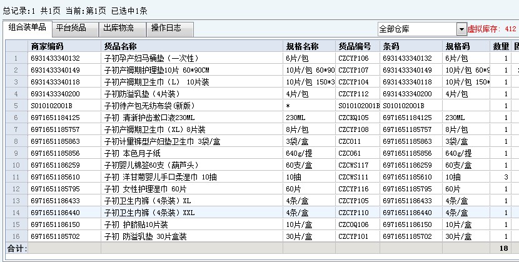Click 货品编号 cell CZCYP105
Screen dimensions: 519x262
[x=358, y=201]
